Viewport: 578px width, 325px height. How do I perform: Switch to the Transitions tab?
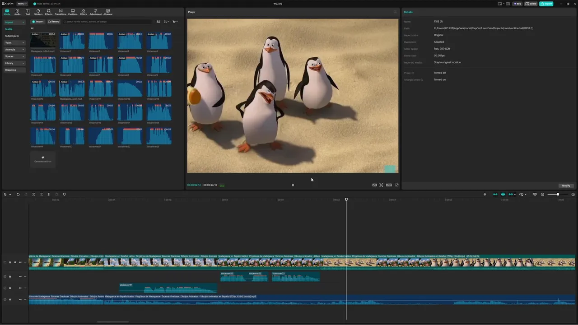coord(61,12)
